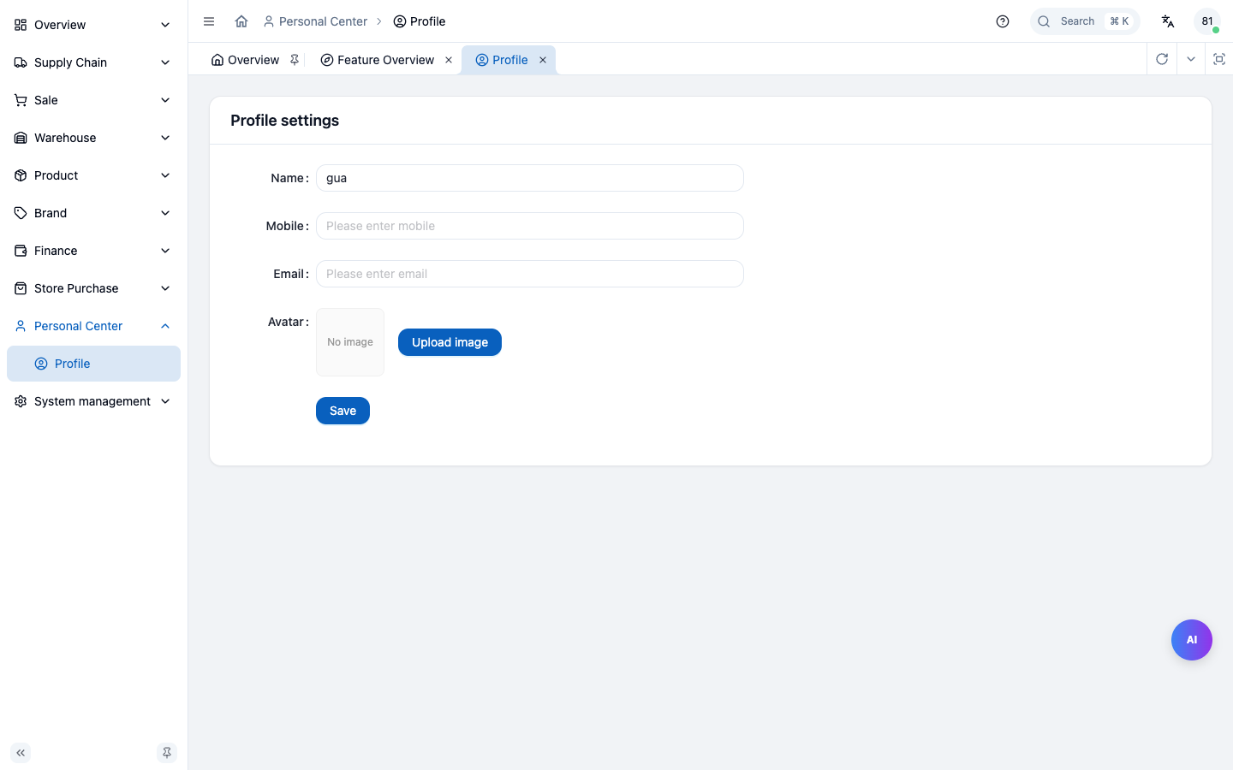
Task: Refresh the current tab with reload icon
Action: click(1162, 59)
